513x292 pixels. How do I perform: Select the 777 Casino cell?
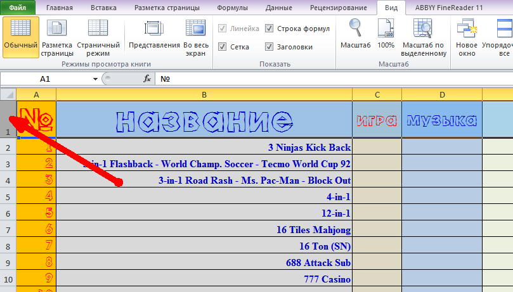pyautogui.click(x=204, y=278)
